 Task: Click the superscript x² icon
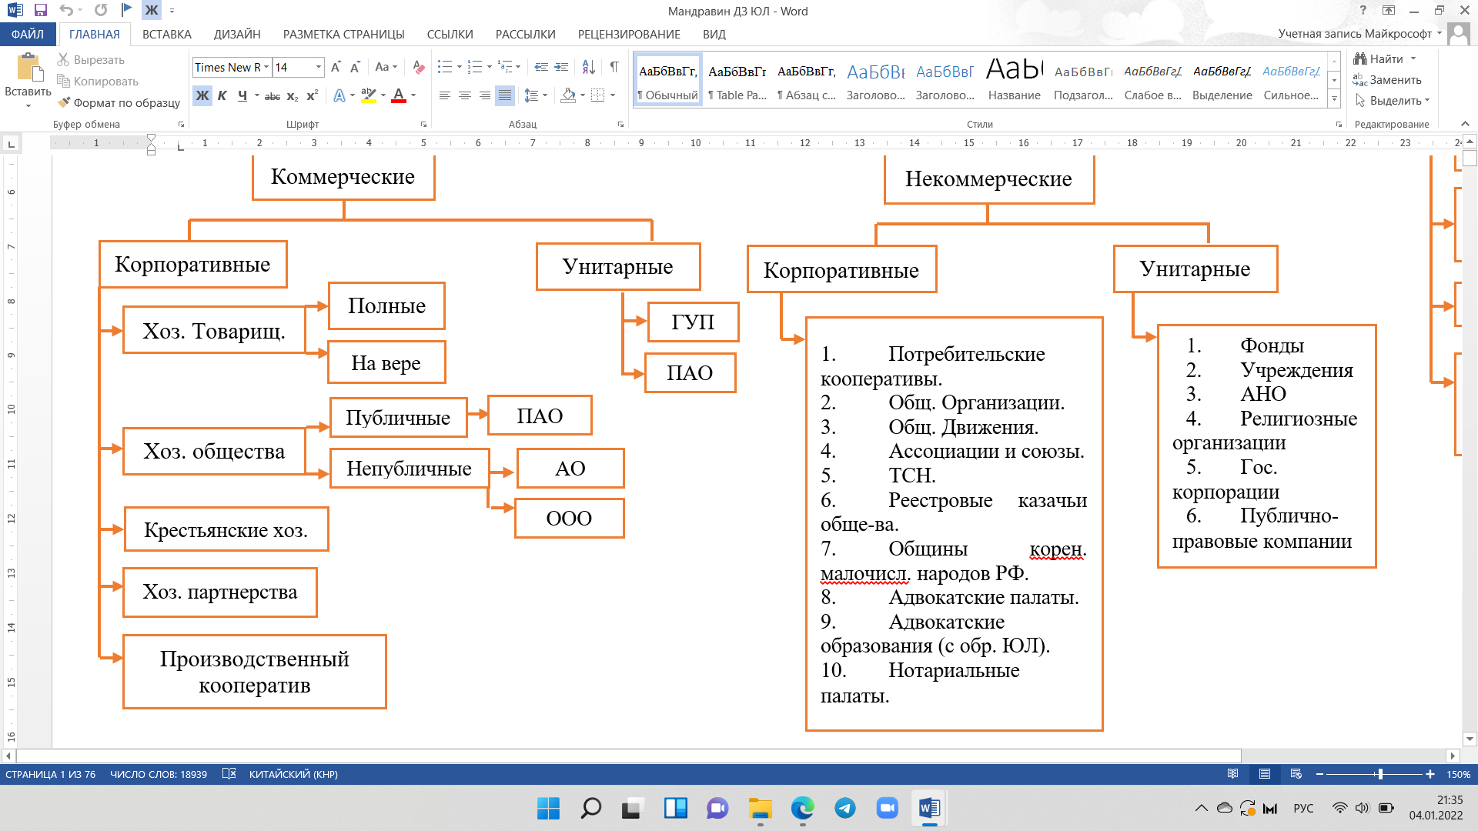[x=312, y=96]
